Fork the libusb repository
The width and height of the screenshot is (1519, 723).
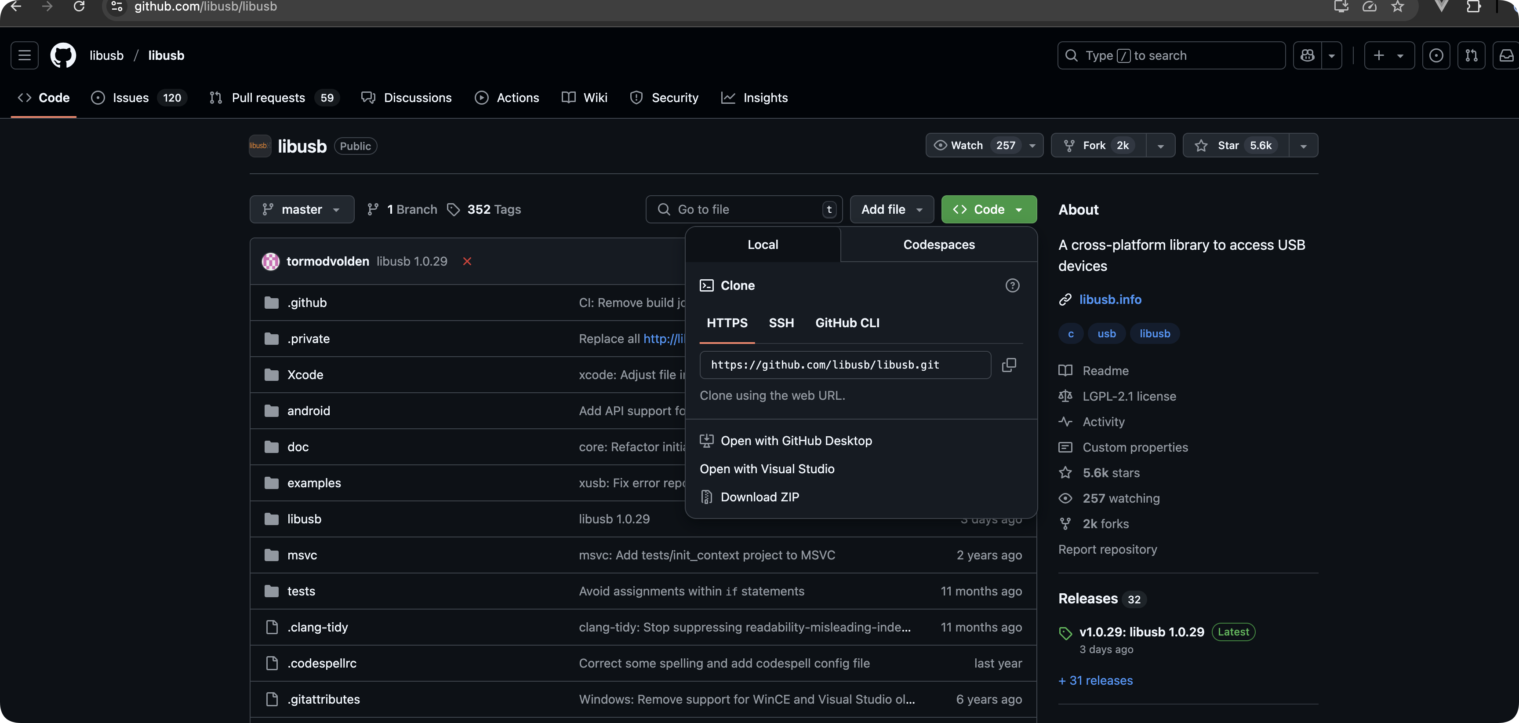1098,145
